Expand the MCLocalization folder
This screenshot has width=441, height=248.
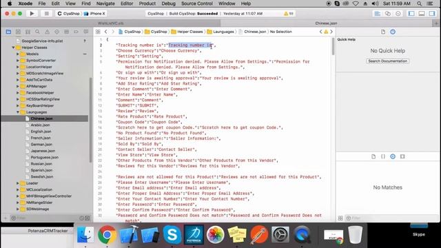(18, 190)
